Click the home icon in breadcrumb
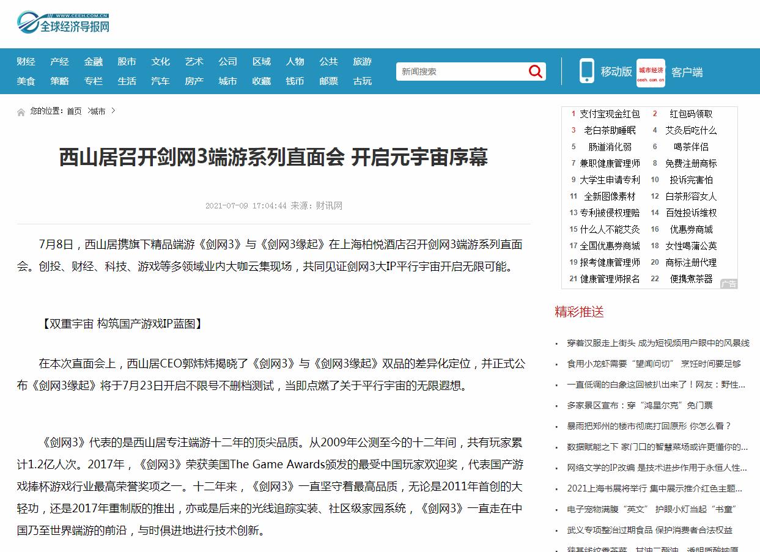 pyautogui.click(x=21, y=112)
